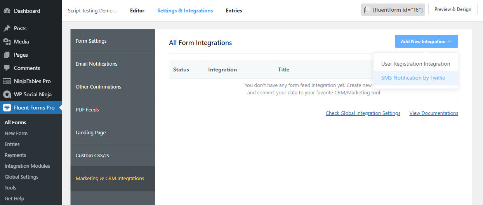Select Marketing & CRM Integrations
Screen dimensions: 483x205
point(113,179)
